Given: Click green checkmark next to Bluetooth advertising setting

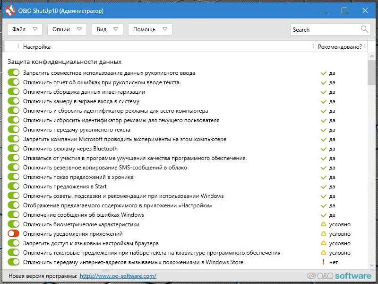Looking at the screenshot, I should tap(324, 149).
